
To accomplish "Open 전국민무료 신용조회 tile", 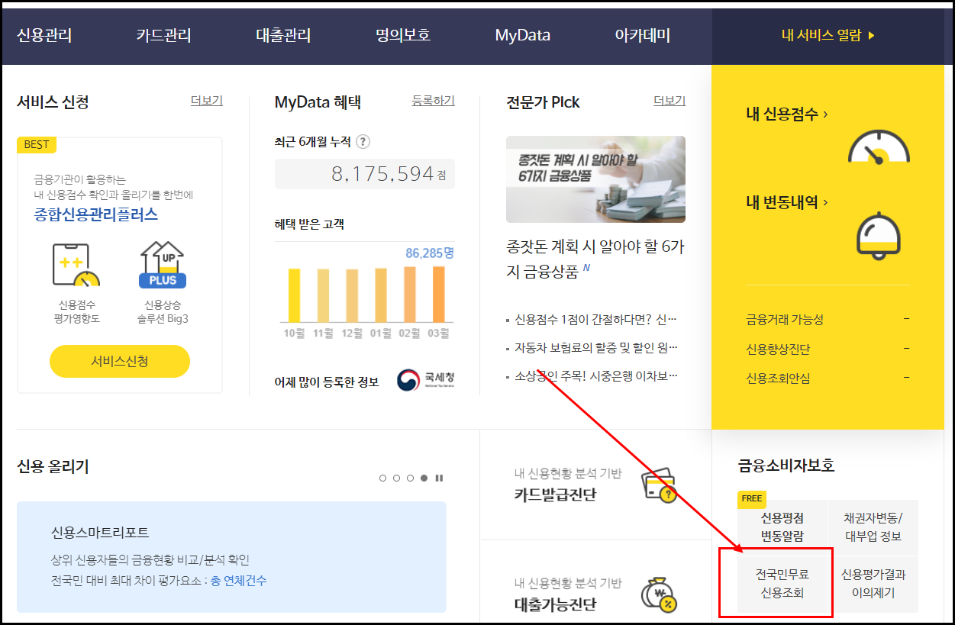I will coord(782,584).
